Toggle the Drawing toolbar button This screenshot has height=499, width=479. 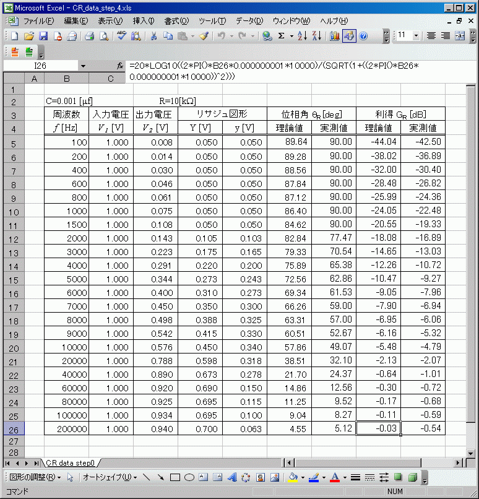349,36
